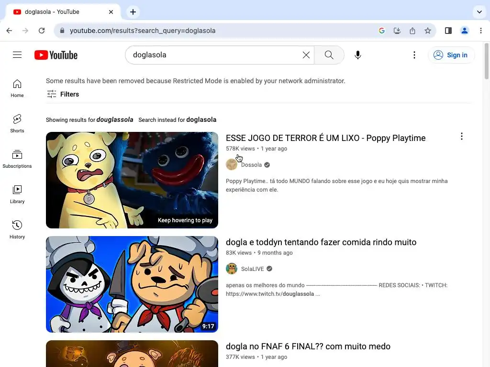
Task: Open Subscriptions in the sidebar
Action: [x=17, y=159]
